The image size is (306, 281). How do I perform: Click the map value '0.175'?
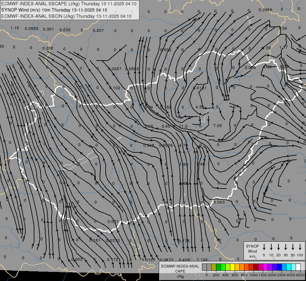184,241
